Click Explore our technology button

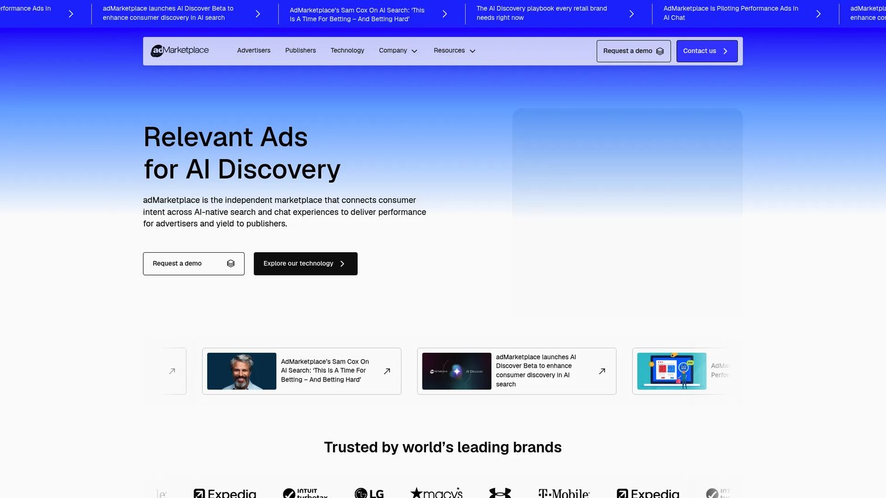305,263
